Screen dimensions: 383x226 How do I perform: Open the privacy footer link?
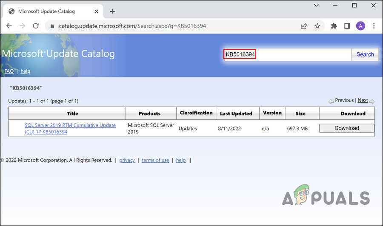coord(127,160)
